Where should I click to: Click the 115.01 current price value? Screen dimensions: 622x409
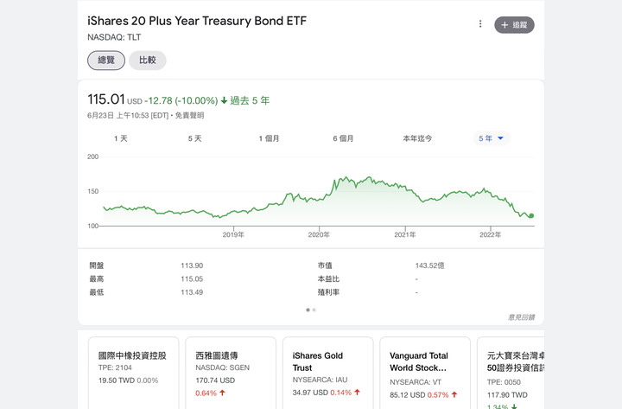pos(106,99)
